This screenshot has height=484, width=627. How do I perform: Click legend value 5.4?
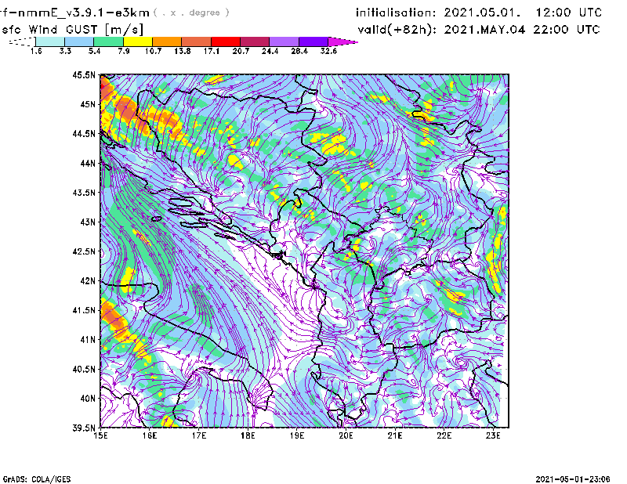[x=94, y=51]
